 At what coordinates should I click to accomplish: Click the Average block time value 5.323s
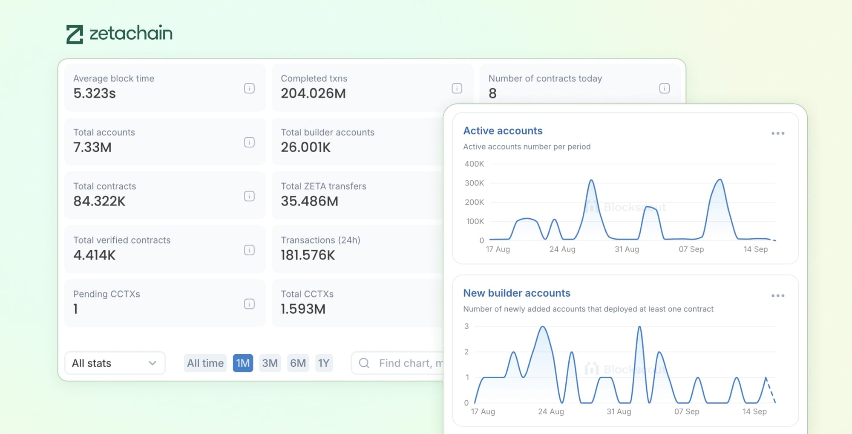(x=95, y=93)
